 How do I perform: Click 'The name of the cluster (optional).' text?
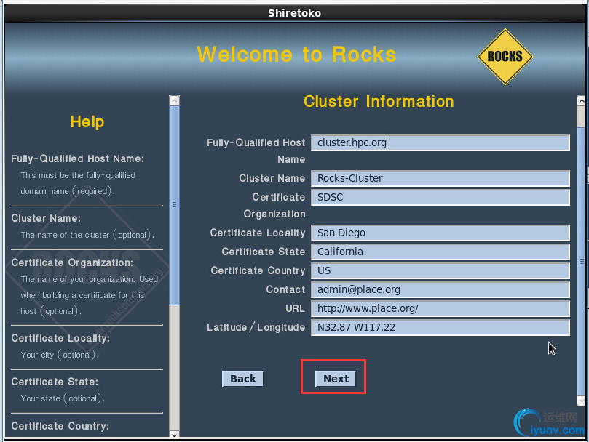[x=87, y=235]
